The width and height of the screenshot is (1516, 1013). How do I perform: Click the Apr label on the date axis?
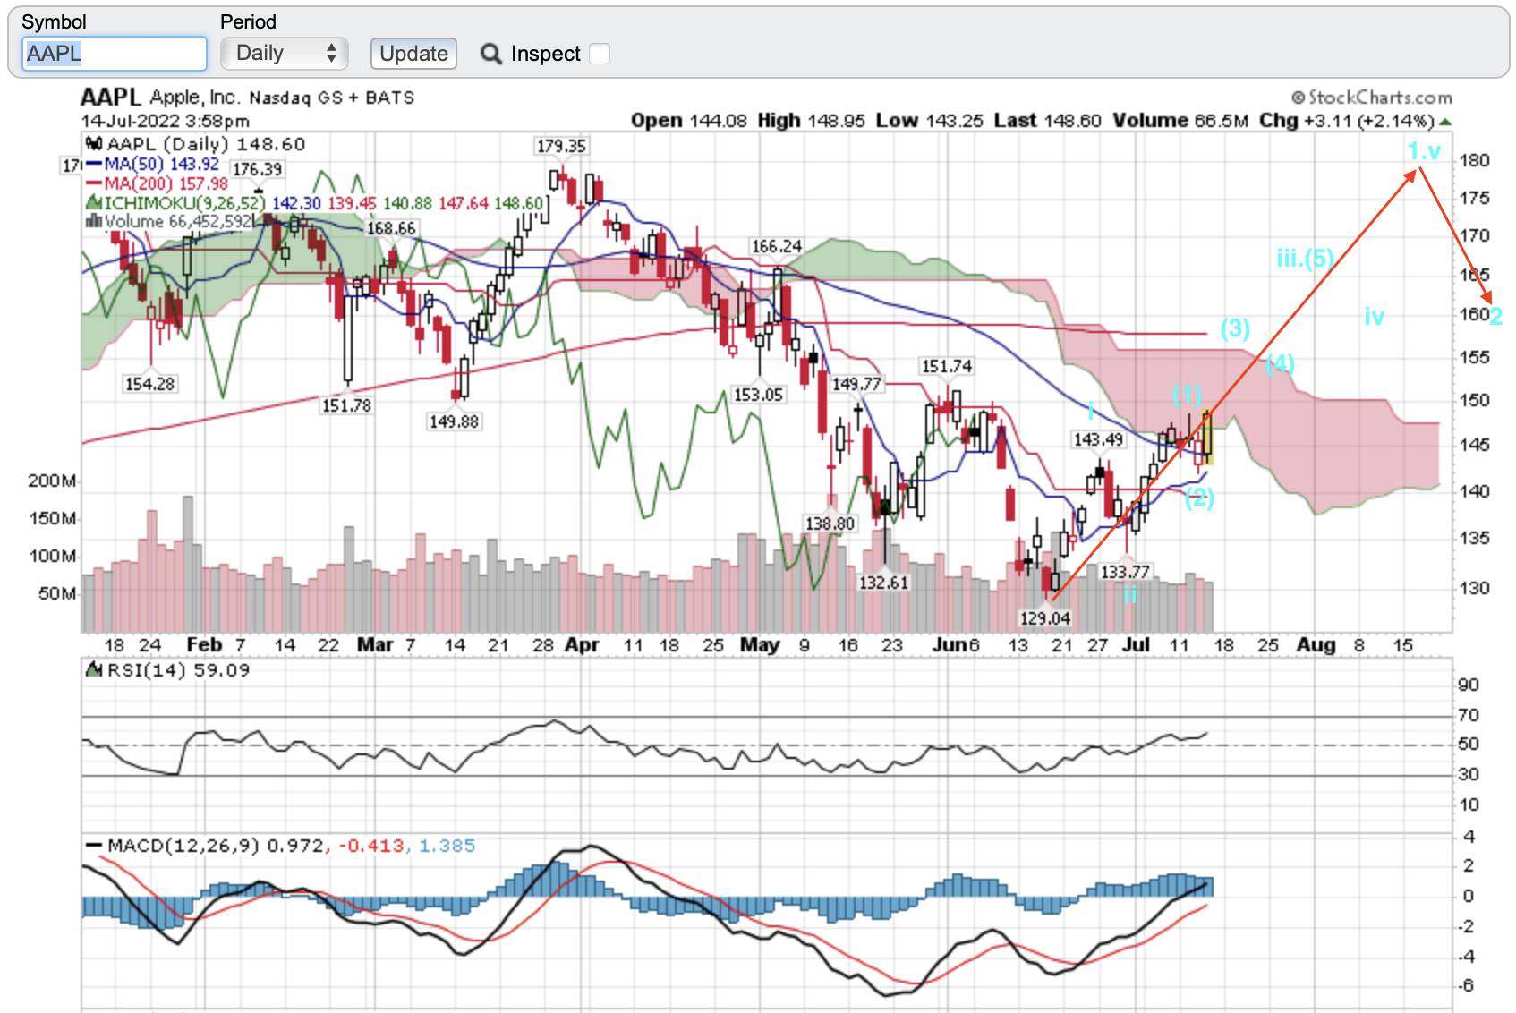583,645
